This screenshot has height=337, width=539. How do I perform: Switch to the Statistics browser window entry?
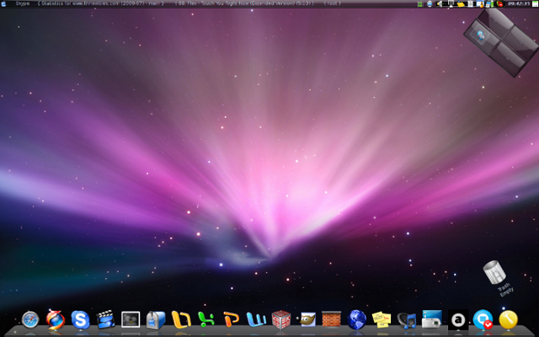100,3
